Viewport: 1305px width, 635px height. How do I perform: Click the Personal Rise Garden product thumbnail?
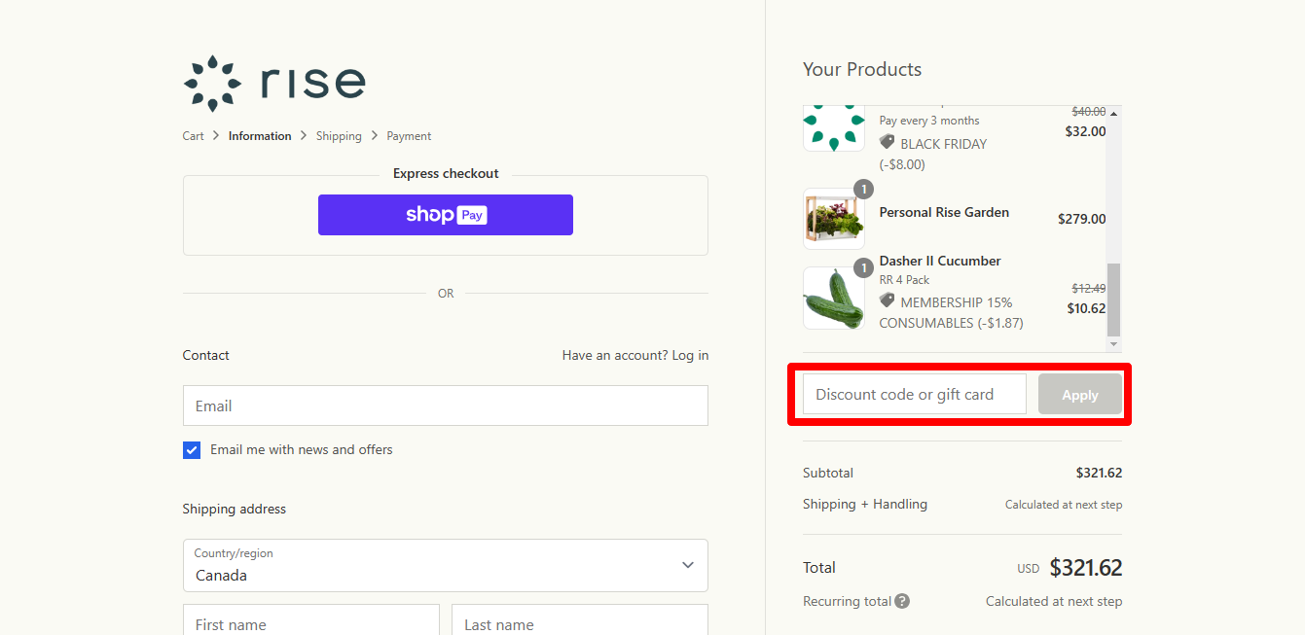[x=834, y=218]
